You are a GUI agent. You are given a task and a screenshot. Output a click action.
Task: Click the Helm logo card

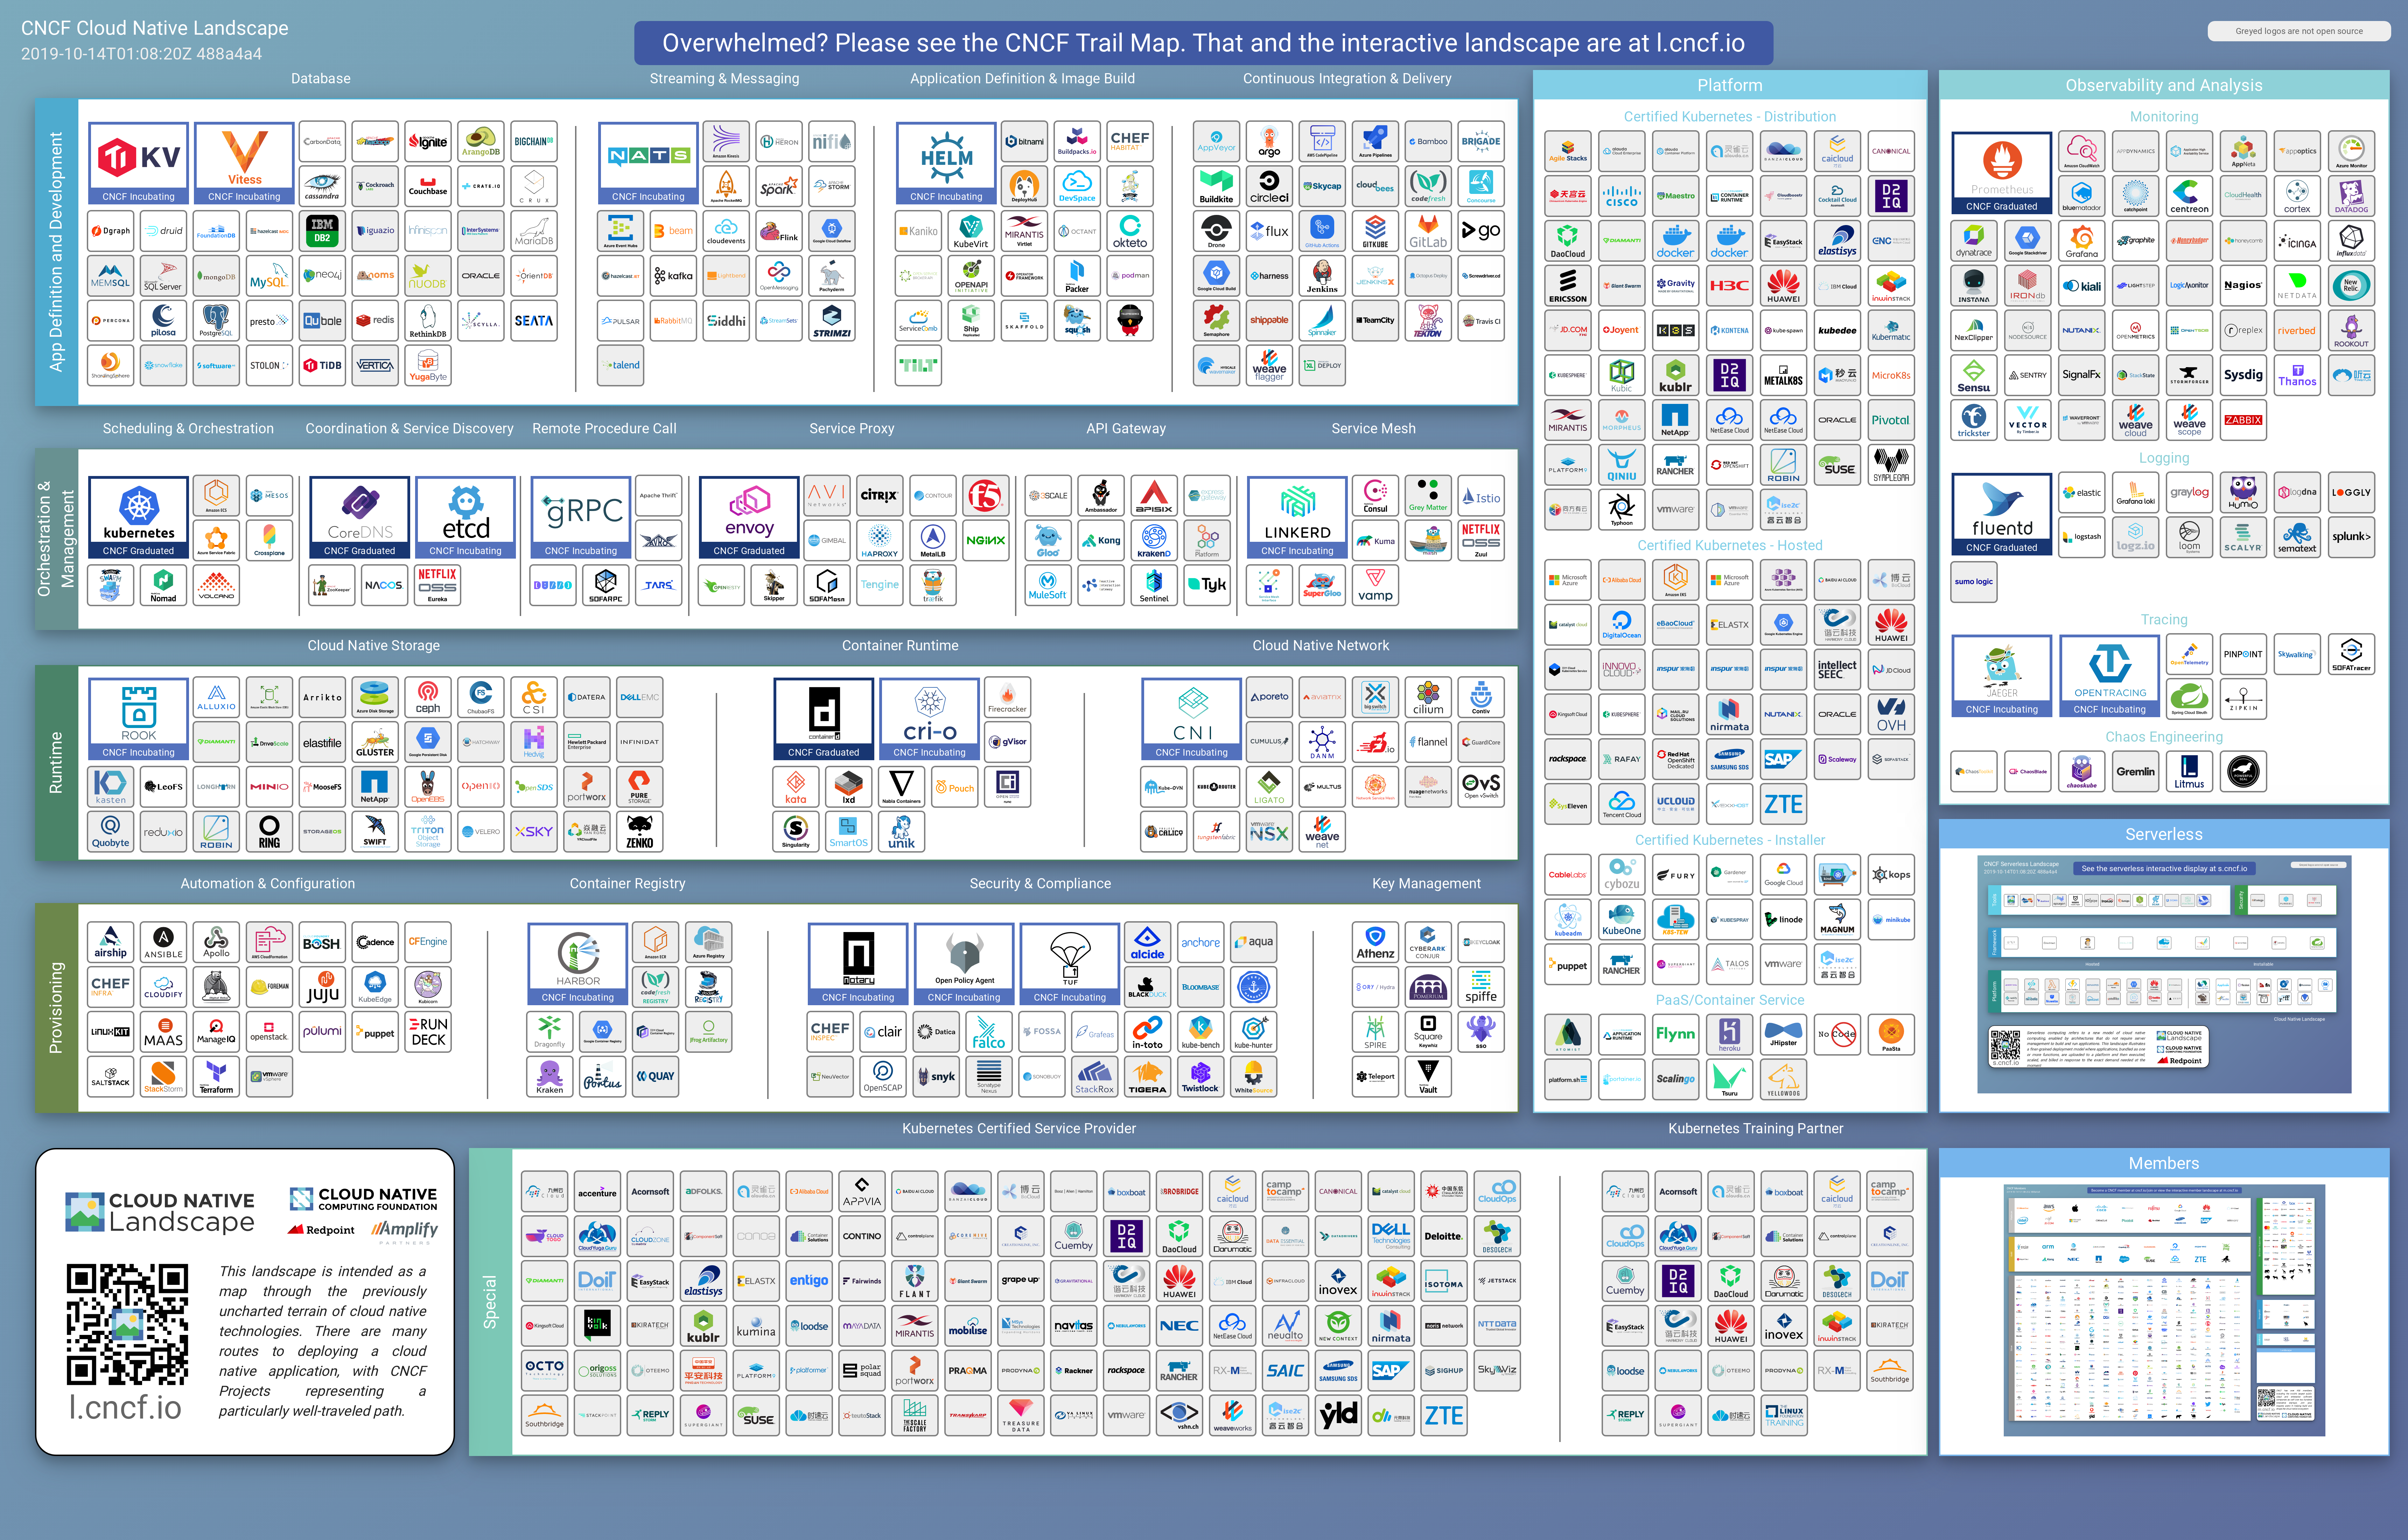(x=946, y=163)
